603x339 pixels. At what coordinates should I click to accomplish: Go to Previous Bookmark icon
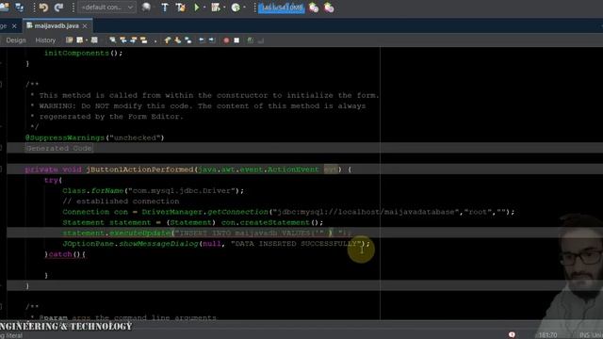(168, 40)
